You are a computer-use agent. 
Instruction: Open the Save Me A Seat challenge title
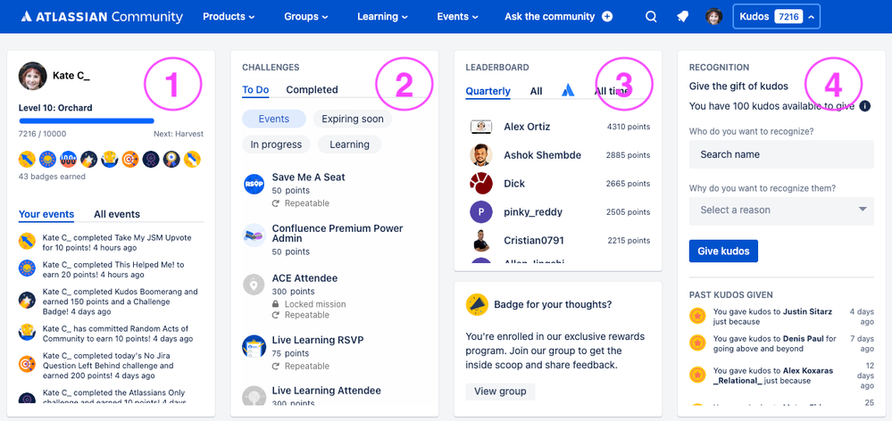tap(308, 177)
